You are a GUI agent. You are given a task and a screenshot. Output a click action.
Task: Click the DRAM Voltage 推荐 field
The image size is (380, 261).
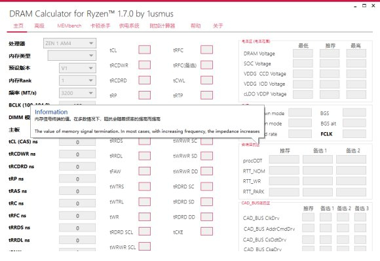330,53
